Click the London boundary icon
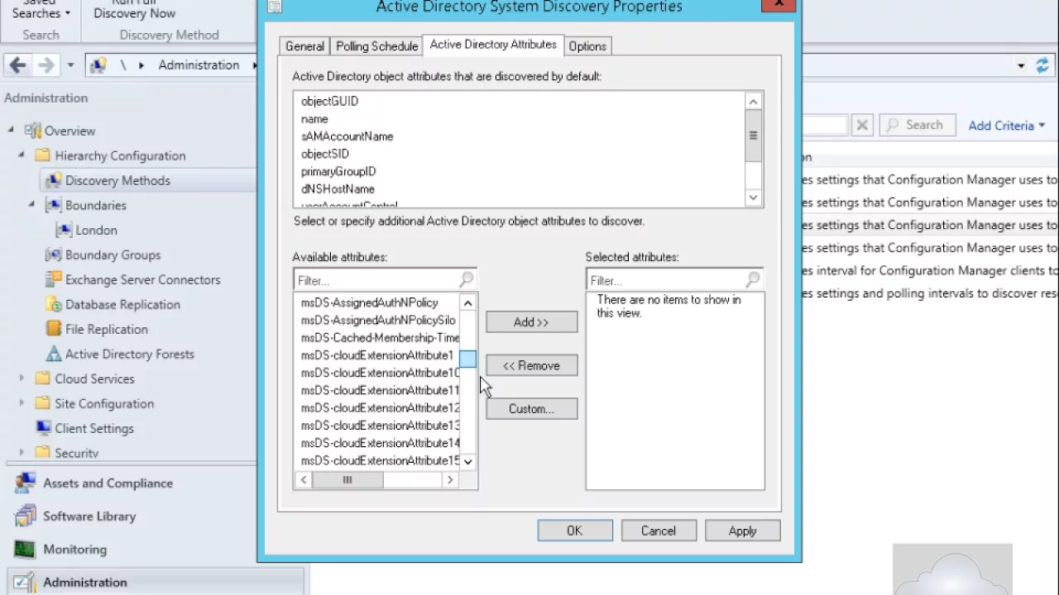This screenshot has width=1059, height=595. 64,230
